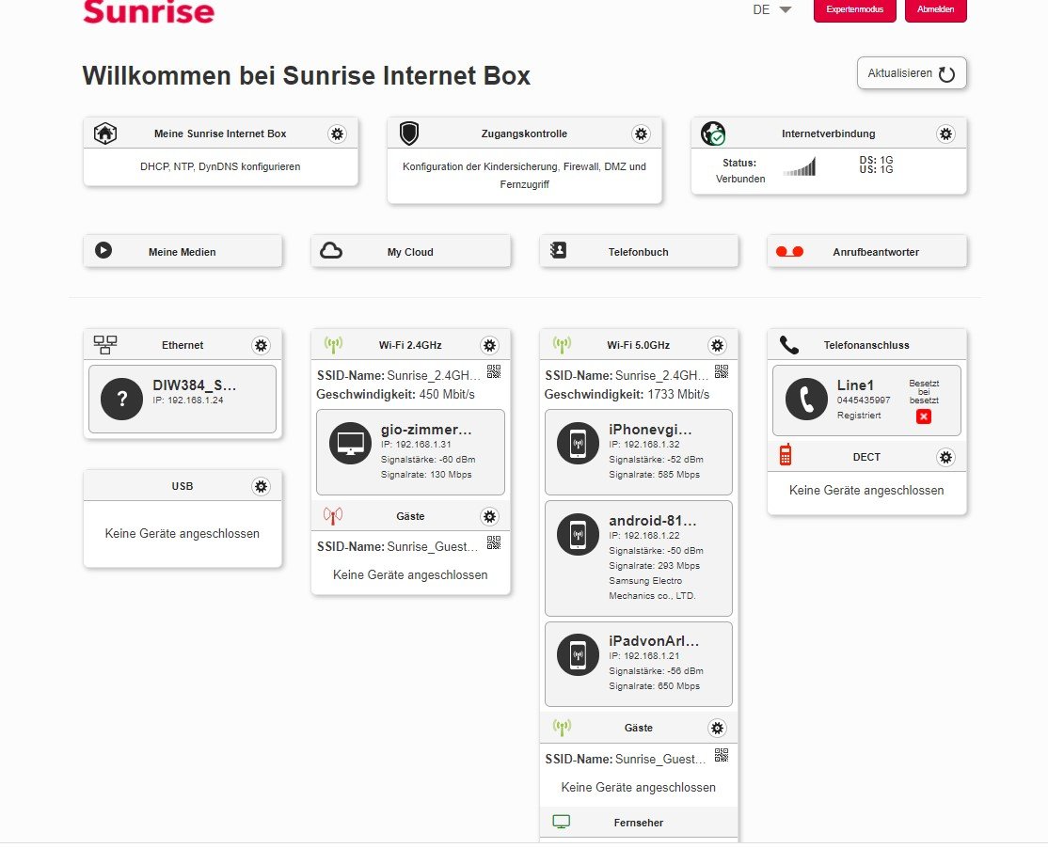The width and height of the screenshot is (1048, 848).
Task: Click the phone handset icon in Telefonanschluss
Action: pyautogui.click(x=789, y=345)
